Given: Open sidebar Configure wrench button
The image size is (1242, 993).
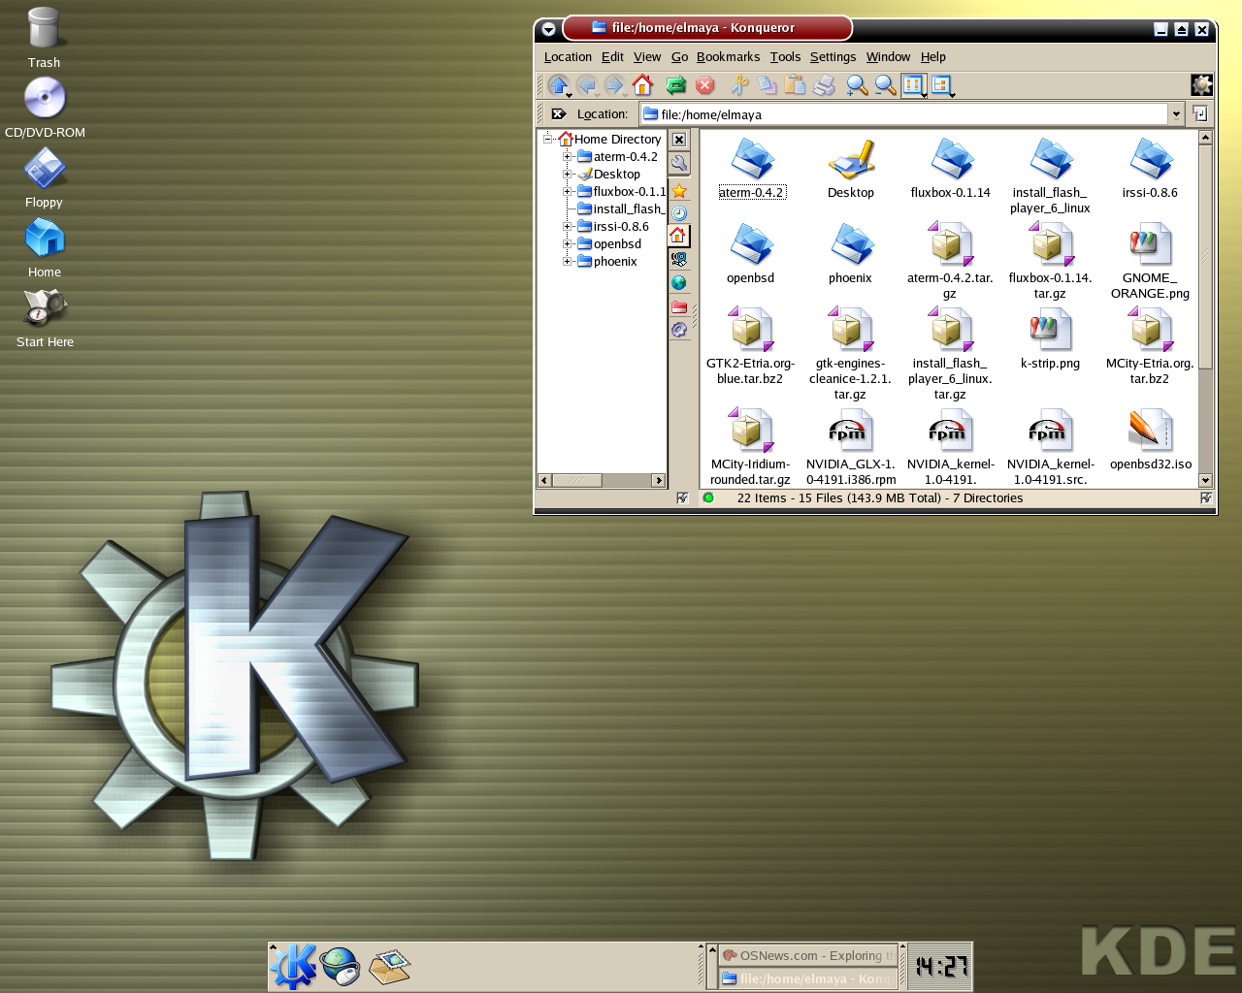Looking at the screenshot, I should 679,164.
